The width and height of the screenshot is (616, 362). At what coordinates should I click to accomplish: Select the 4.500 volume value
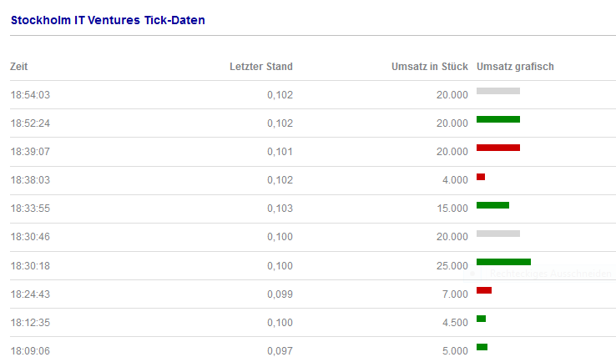[x=454, y=323]
